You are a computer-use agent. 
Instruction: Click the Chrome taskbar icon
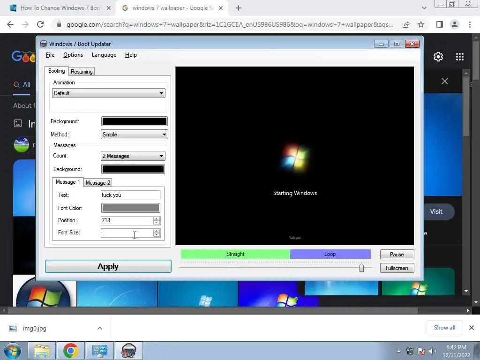[71, 351]
